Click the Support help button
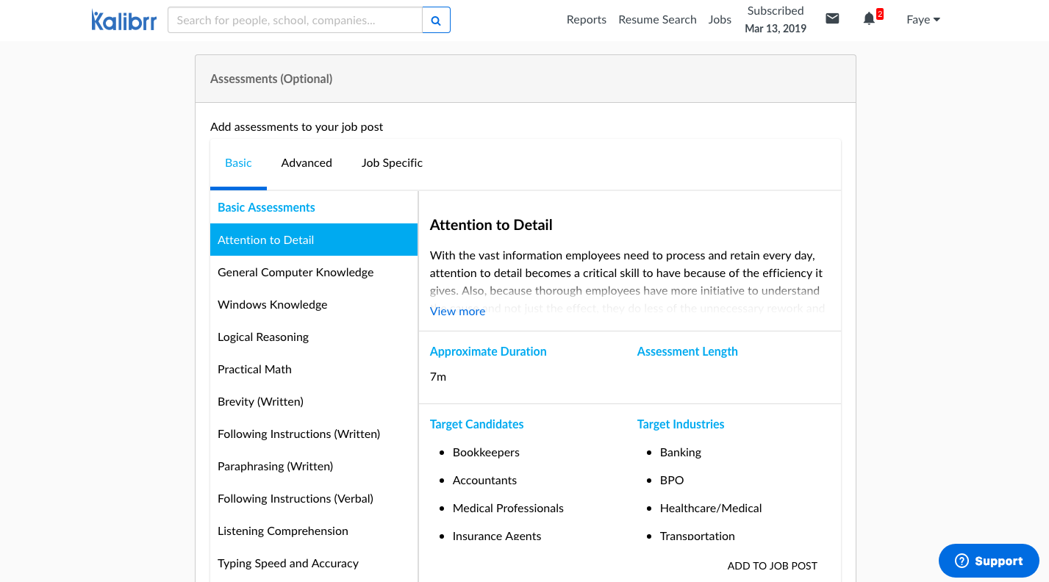Image resolution: width=1049 pixels, height=582 pixels. click(988, 561)
